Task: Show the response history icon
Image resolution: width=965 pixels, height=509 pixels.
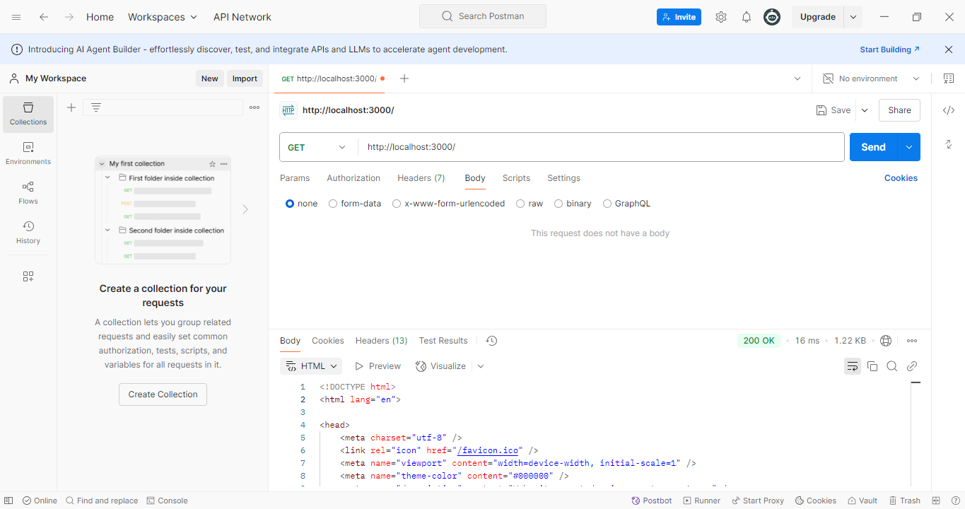Action: point(492,341)
